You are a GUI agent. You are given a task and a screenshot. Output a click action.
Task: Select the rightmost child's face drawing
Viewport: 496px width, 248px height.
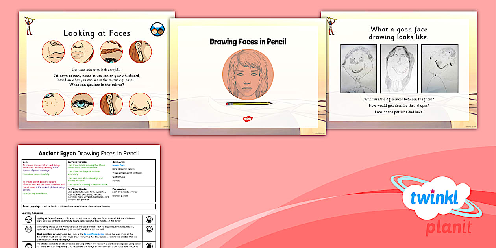[439, 68]
